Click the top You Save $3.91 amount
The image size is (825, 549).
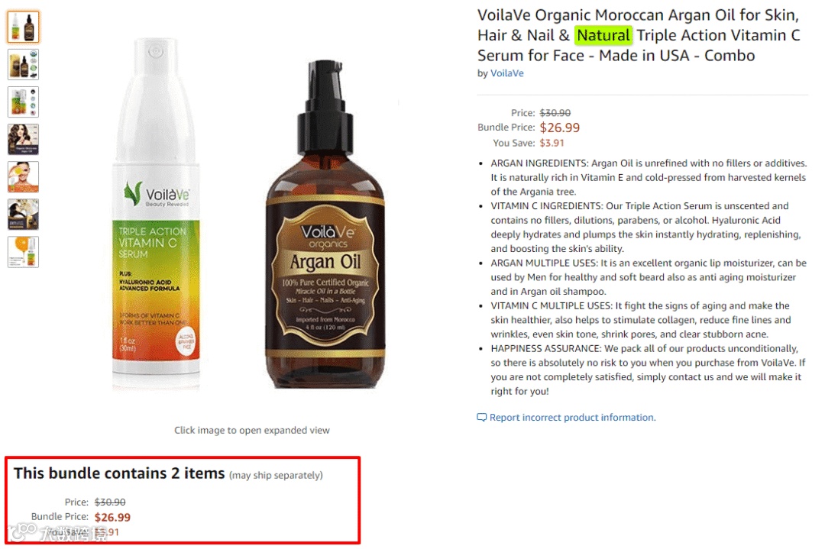552,143
